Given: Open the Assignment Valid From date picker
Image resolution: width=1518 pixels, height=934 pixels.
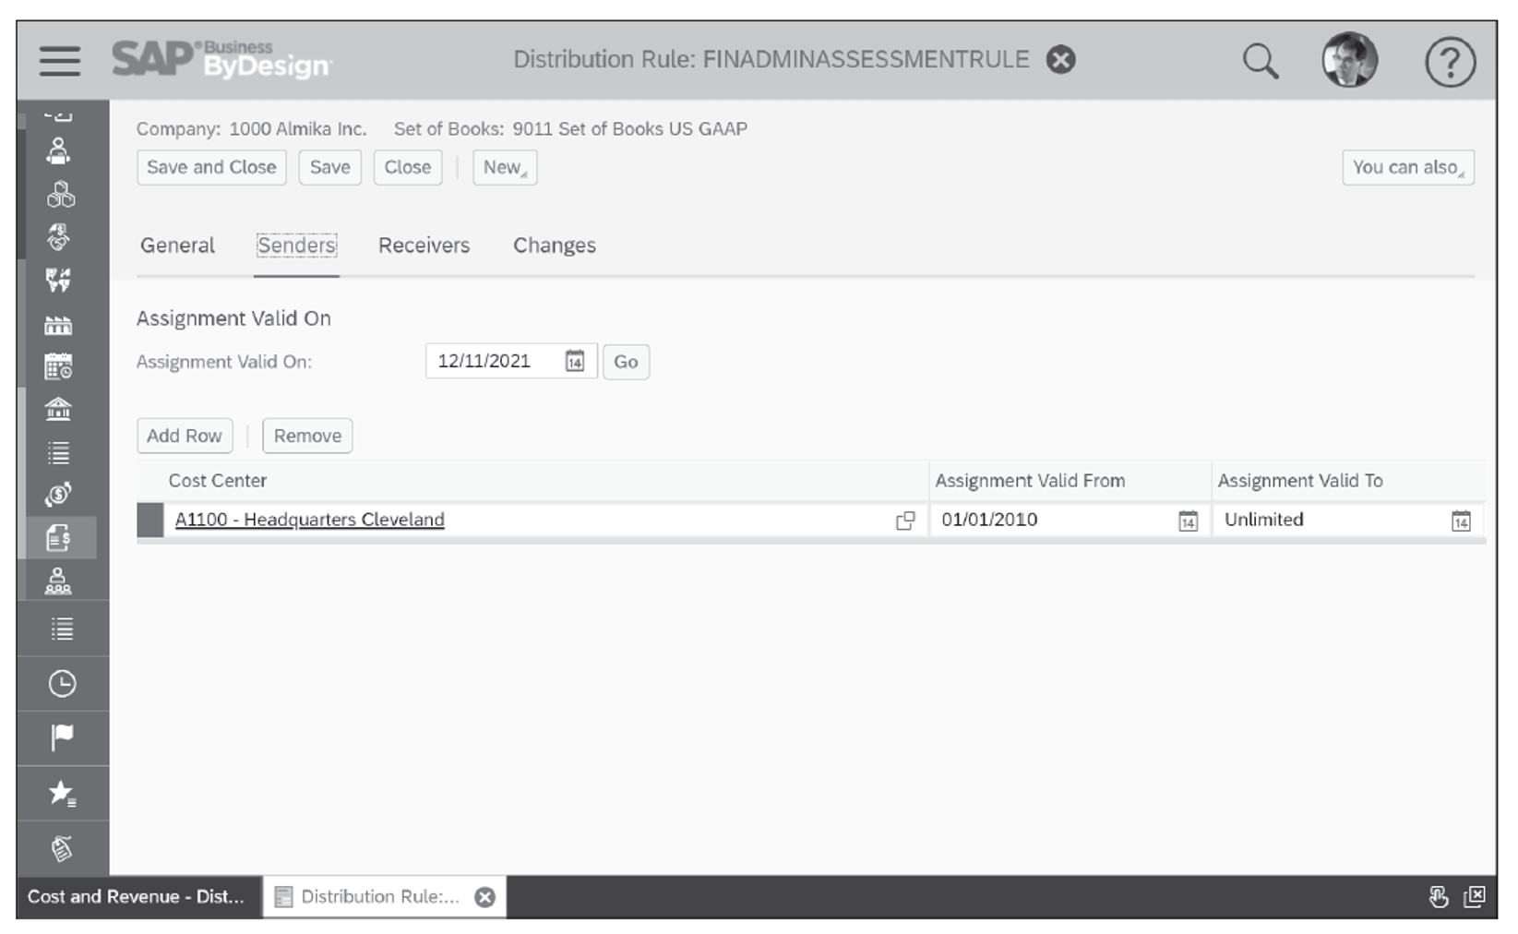Looking at the screenshot, I should point(1187,520).
